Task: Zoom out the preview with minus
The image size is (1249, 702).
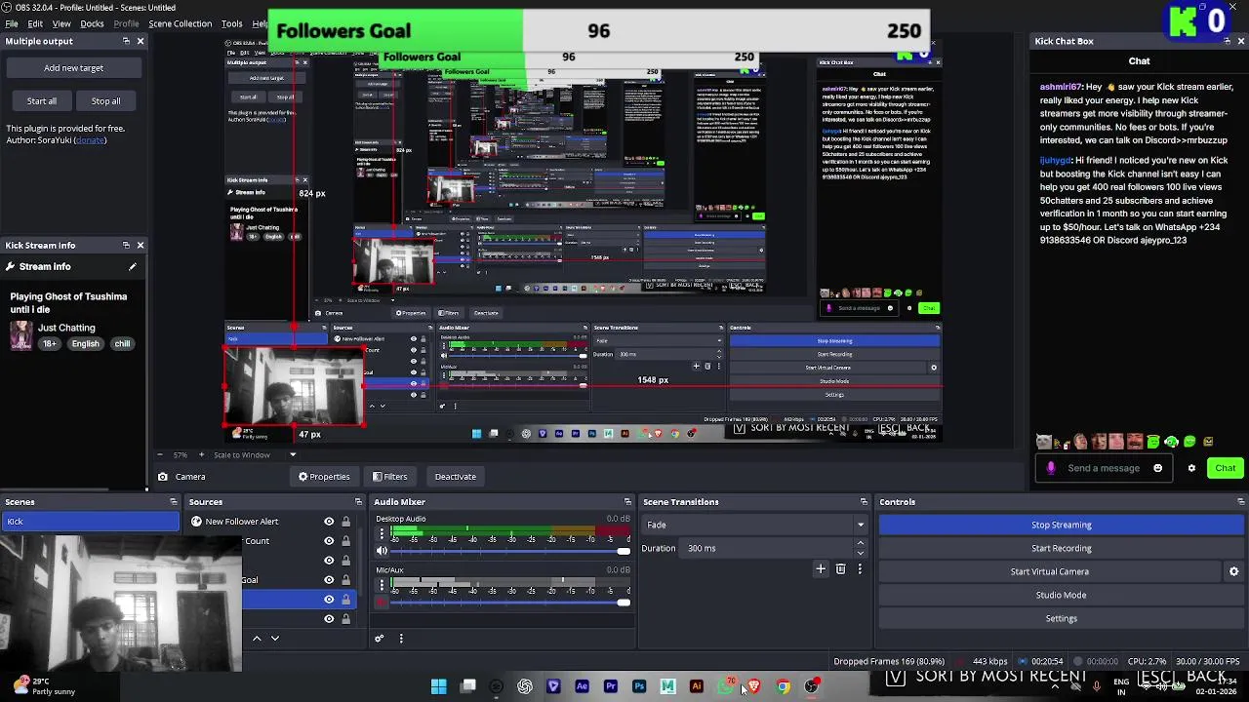Action: [161, 454]
